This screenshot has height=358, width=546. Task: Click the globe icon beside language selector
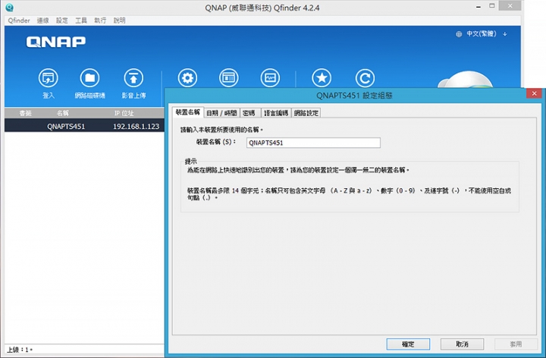pyautogui.click(x=459, y=34)
